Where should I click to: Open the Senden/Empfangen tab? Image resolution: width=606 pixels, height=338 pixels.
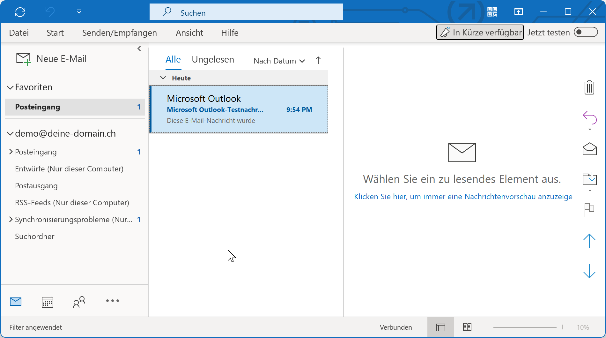120,33
